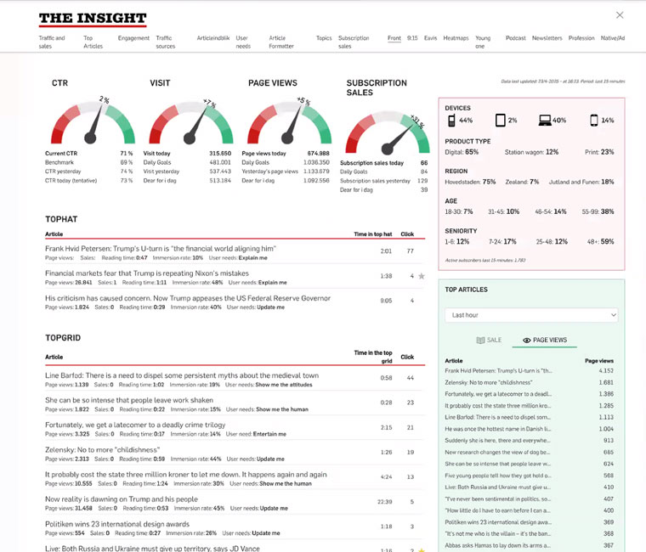This screenshot has width=646, height=552.
Task: Click the feature phone device icon showing 44%
Action: [x=451, y=121]
